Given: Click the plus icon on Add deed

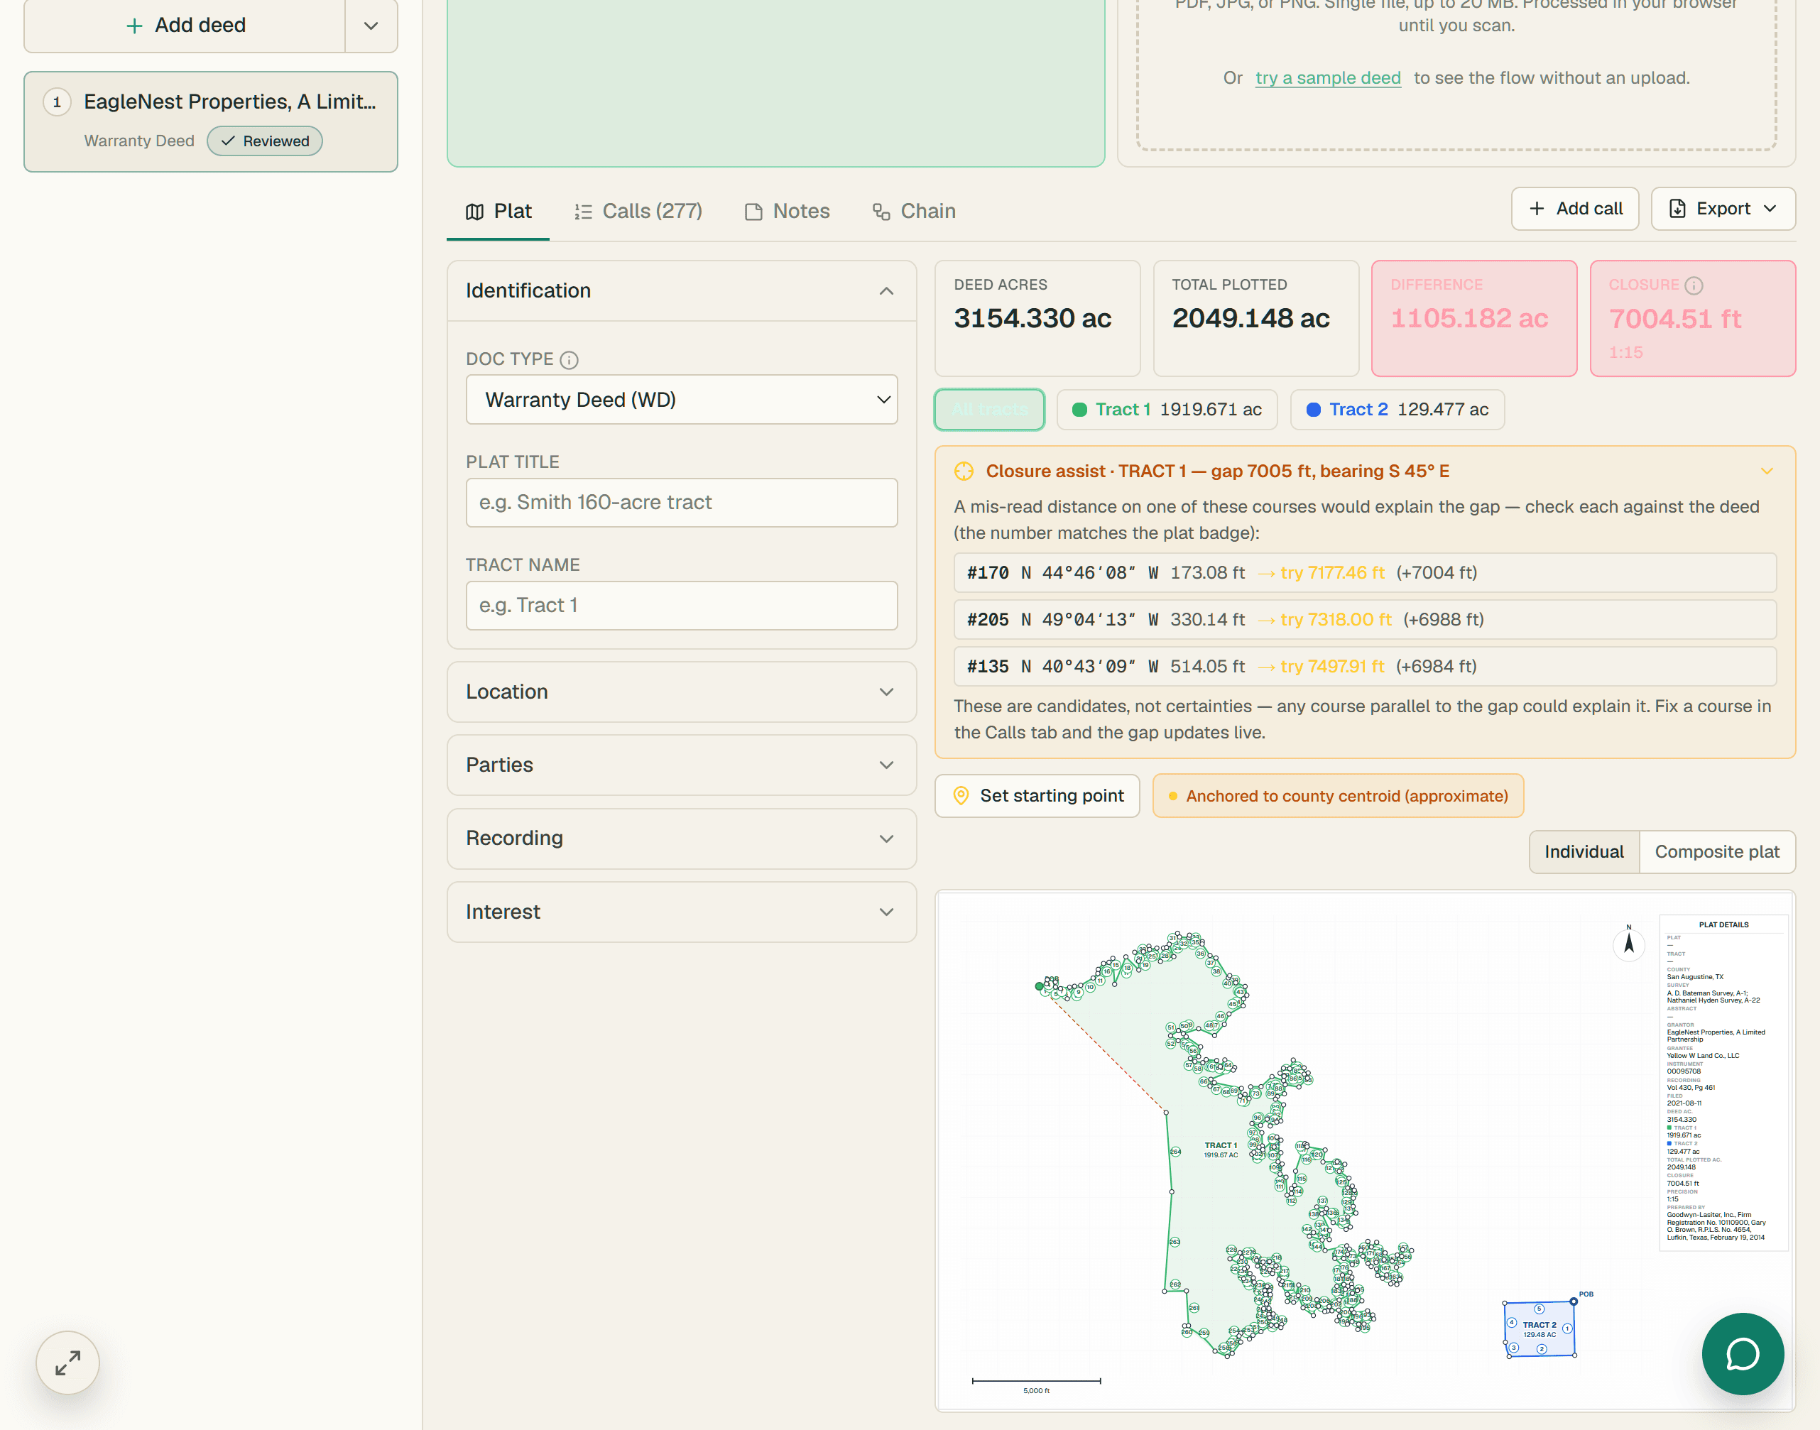Looking at the screenshot, I should click(134, 26).
